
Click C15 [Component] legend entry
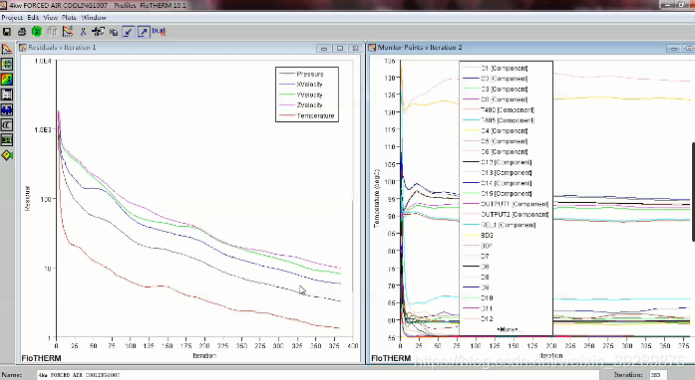507,194
